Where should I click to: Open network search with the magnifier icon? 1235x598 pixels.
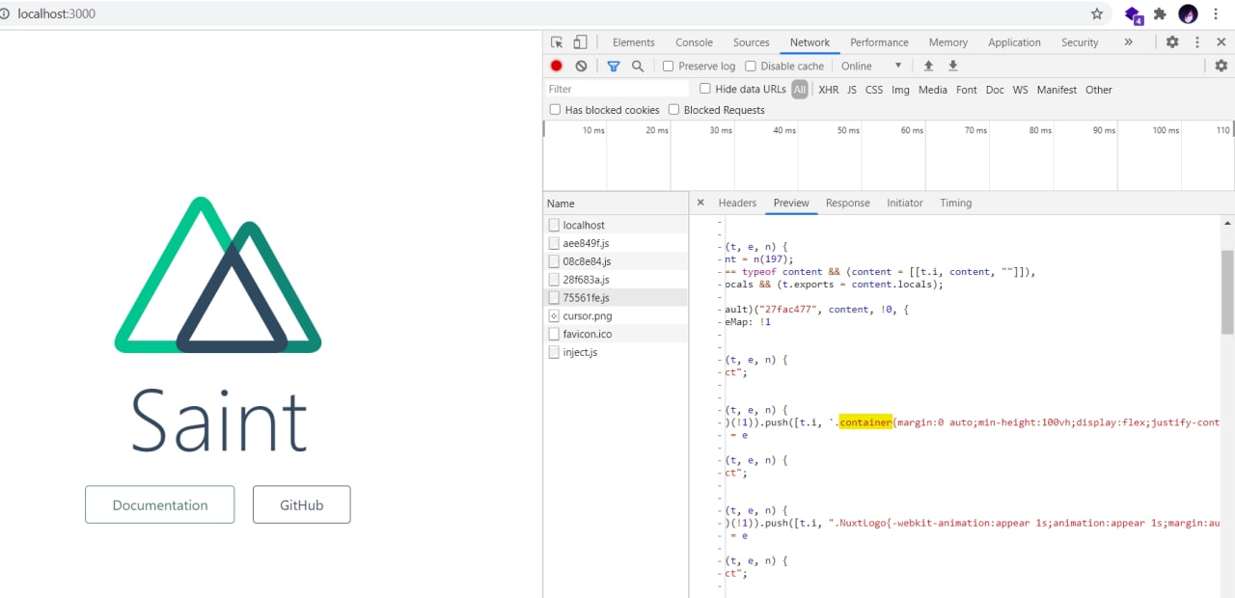637,66
